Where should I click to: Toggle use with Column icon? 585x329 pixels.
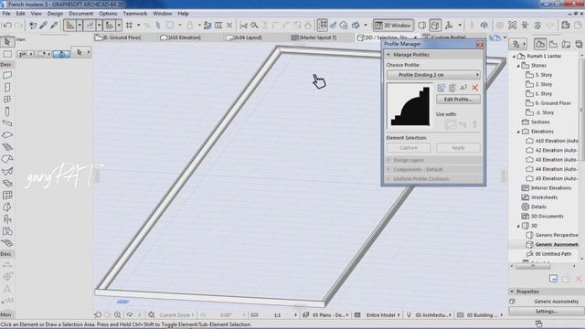474,124
